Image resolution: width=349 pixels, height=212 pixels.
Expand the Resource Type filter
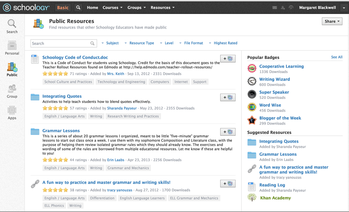click(x=139, y=43)
